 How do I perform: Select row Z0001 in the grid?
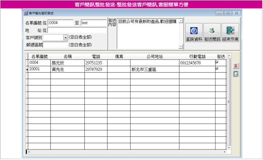(38, 69)
